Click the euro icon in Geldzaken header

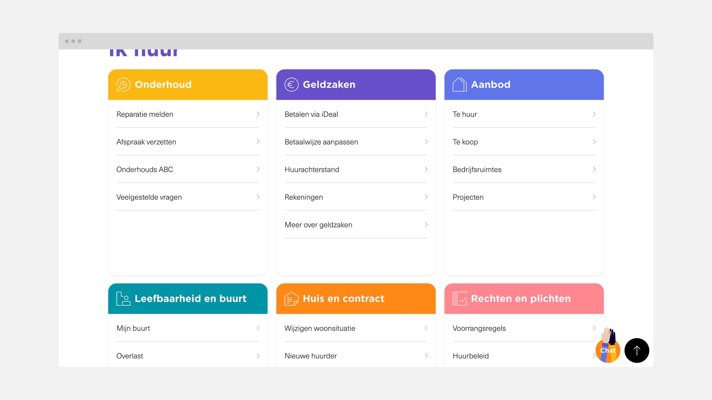coord(291,84)
